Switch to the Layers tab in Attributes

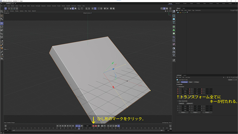185,75
